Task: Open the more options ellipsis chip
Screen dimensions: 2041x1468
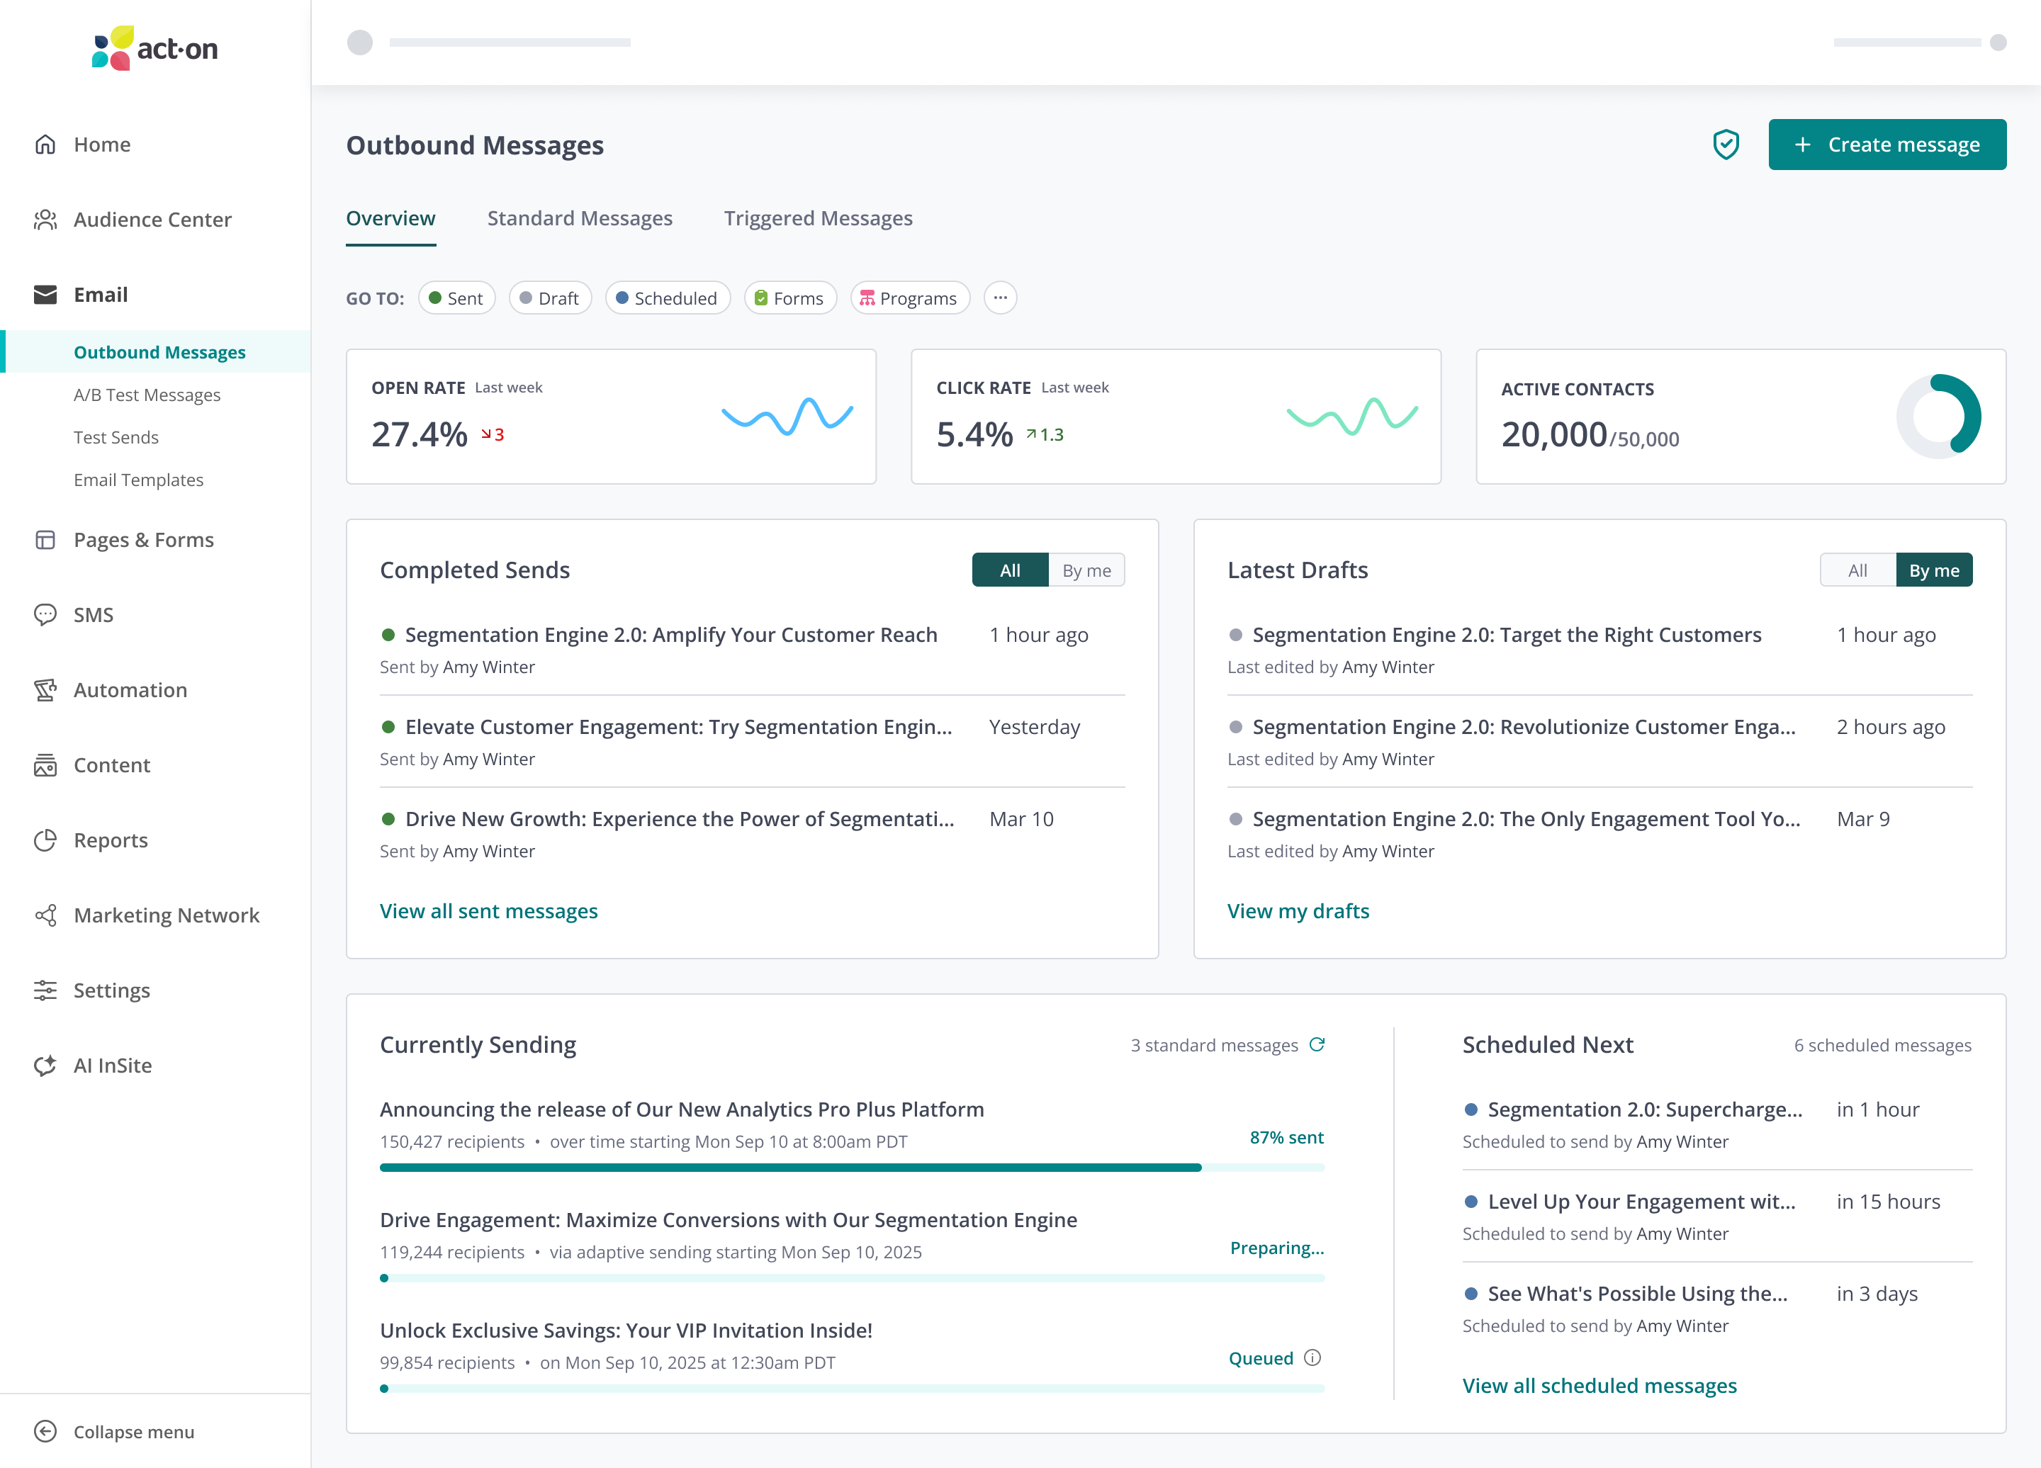Action: (1000, 298)
